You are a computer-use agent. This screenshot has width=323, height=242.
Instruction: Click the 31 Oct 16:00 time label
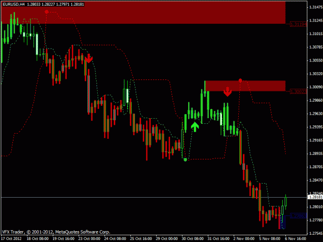pyautogui.click(x=219, y=239)
